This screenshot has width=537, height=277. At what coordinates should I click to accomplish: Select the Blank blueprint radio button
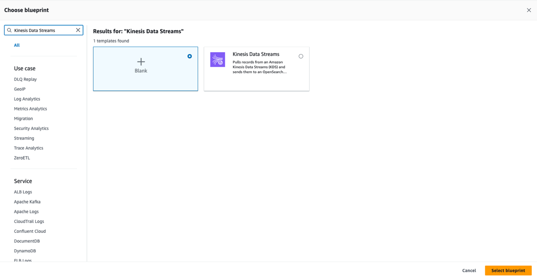click(x=190, y=56)
